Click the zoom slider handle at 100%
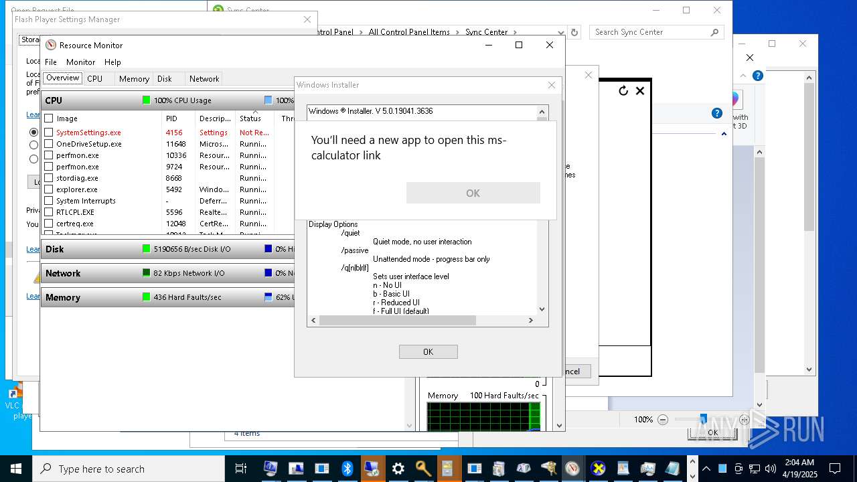The height and width of the screenshot is (482, 857). (x=703, y=420)
